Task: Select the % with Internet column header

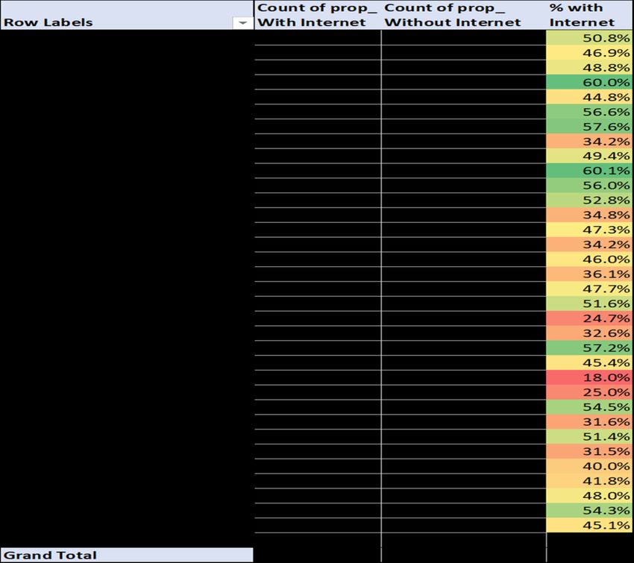Action: coord(589,15)
